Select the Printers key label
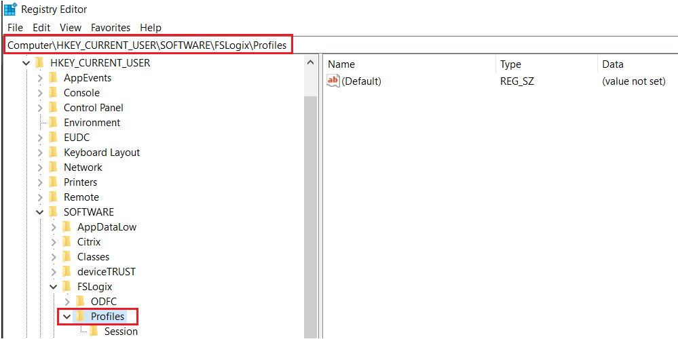Screen dimensions: 678x339 point(81,182)
